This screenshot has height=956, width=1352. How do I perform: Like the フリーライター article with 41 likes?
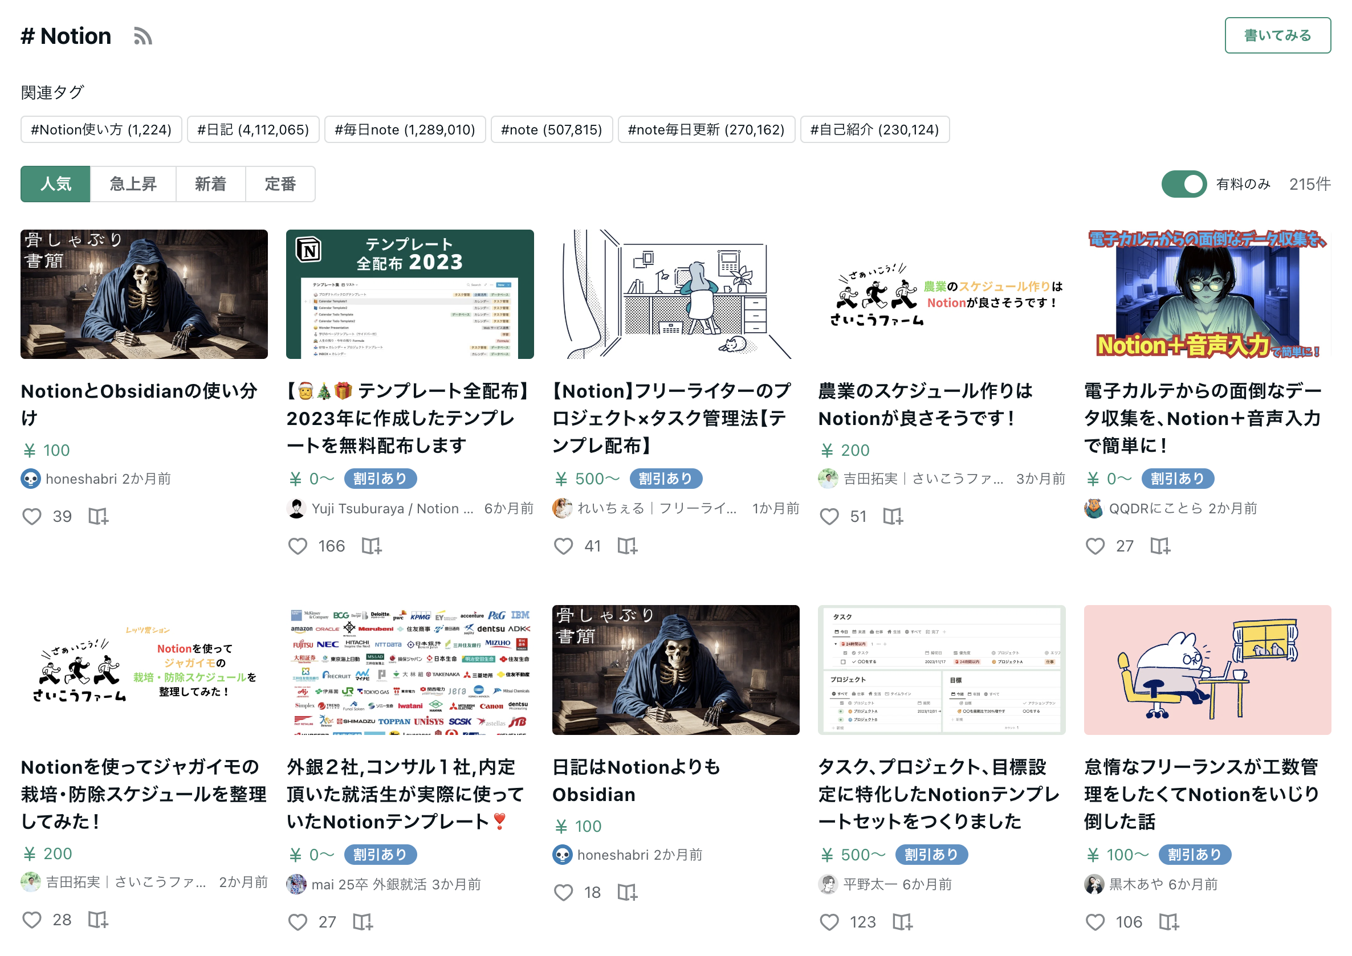(x=563, y=546)
